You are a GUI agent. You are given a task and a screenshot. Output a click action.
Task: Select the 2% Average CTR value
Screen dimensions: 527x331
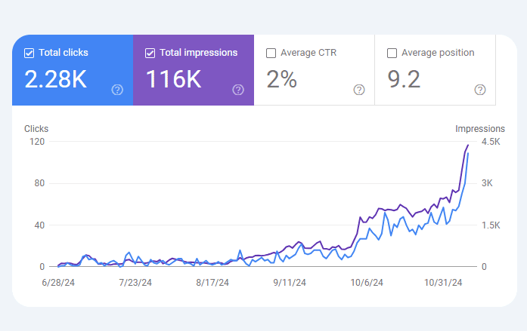click(x=281, y=79)
